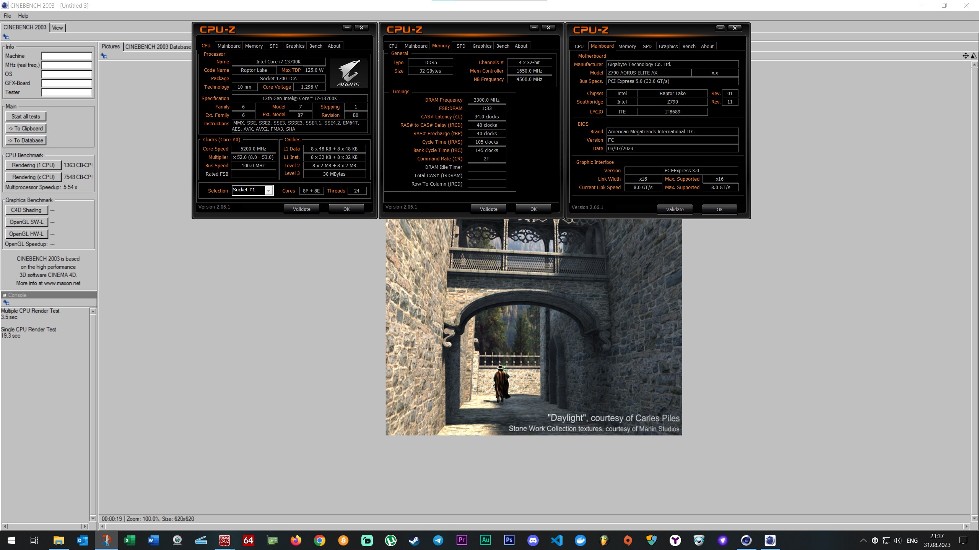The height and width of the screenshot is (550, 979).
Task: Select the Pictures tab
Action: 111,46
